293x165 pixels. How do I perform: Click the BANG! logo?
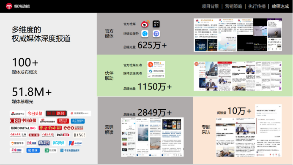79,135
